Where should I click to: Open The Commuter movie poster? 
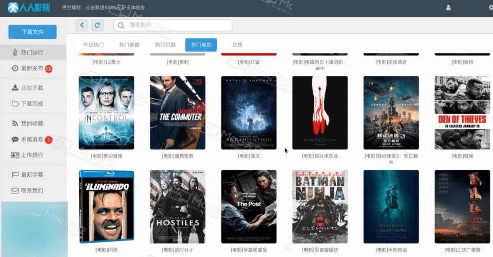[178, 113]
